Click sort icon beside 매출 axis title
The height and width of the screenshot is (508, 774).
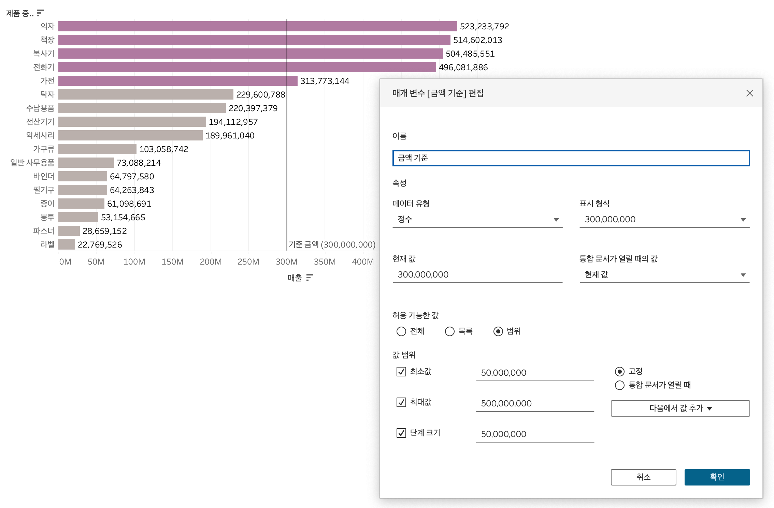[x=310, y=278]
